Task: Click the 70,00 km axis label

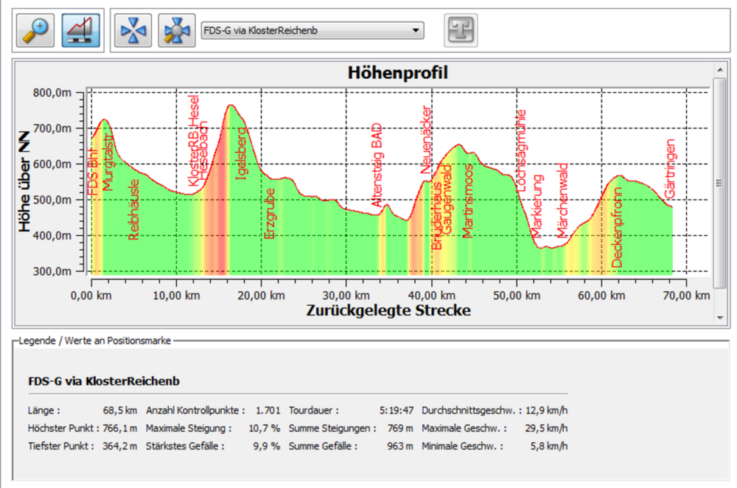Action: (686, 296)
